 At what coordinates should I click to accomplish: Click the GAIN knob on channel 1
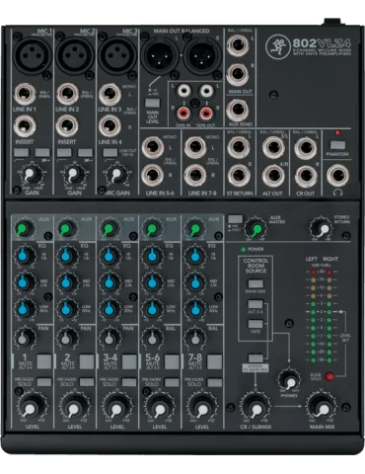point(30,174)
